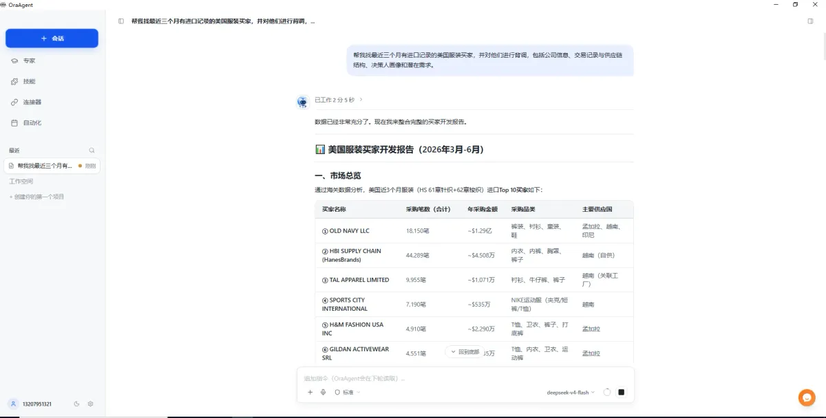Viewport: 826px width, 418px height.
Task: Click column header 采购笔数（合计）
Action: 428,209
